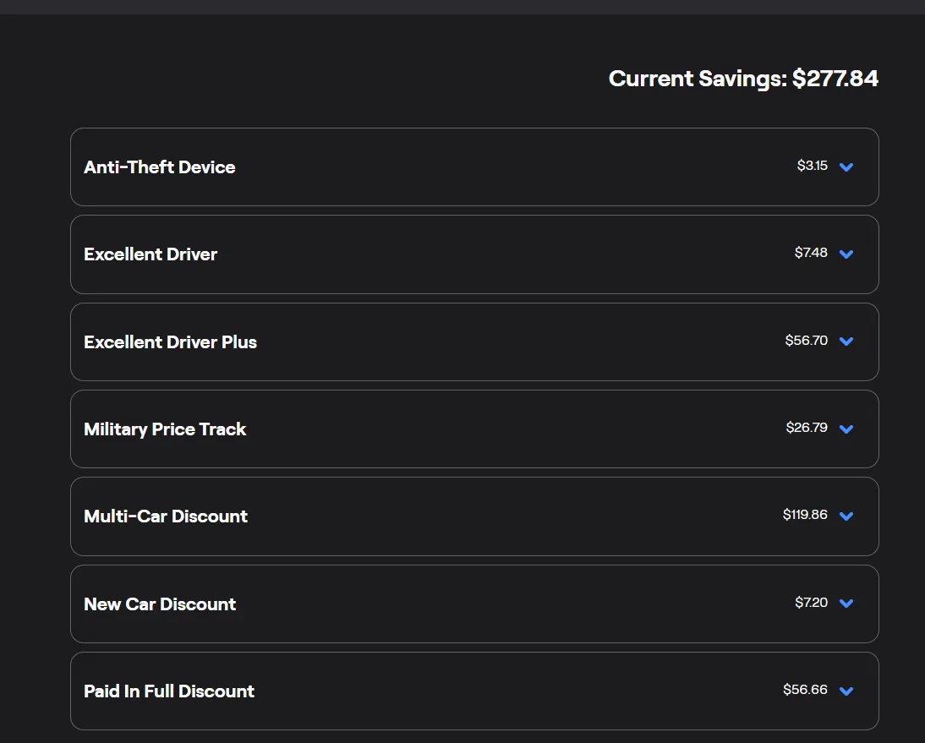This screenshot has height=743, width=925.
Task: Expand the Anti-Theft Device discount details
Action: (x=846, y=167)
